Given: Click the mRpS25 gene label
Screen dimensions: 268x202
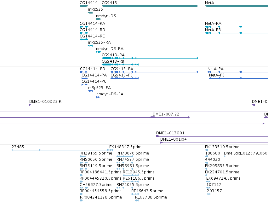Looking at the screenshot, I should click(95, 9).
